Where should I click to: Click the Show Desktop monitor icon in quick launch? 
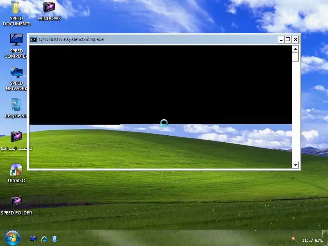tap(33, 239)
